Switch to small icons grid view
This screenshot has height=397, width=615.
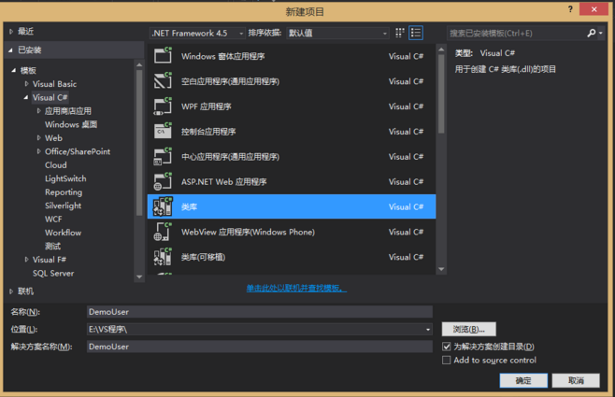point(400,33)
